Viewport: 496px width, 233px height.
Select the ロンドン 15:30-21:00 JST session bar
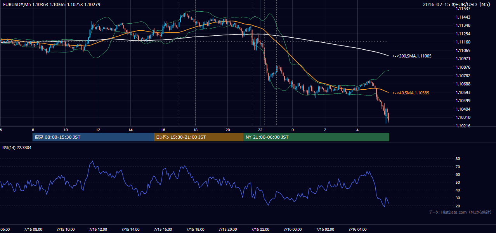(198, 137)
